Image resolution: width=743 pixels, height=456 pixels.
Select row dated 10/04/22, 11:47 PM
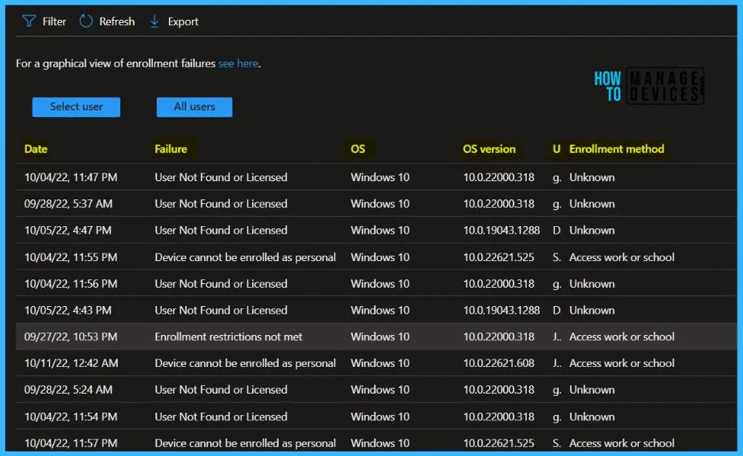376,177
